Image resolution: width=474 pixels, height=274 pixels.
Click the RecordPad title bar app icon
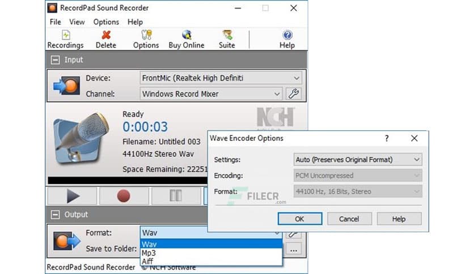point(52,8)
